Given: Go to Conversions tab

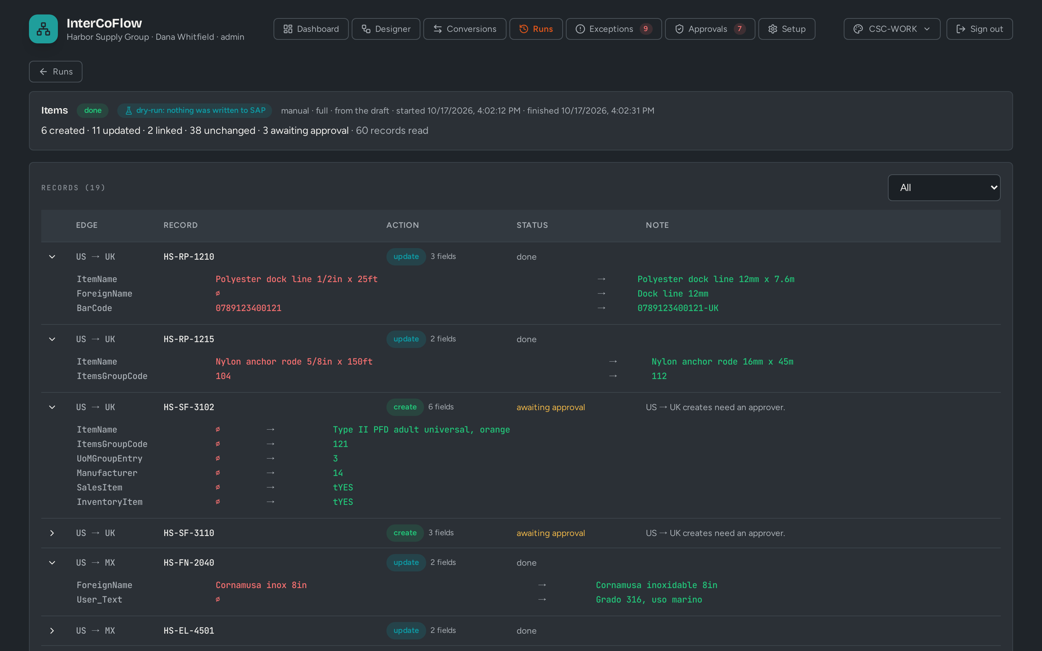Looking at the screenshot, I should [x=465, y=29].
